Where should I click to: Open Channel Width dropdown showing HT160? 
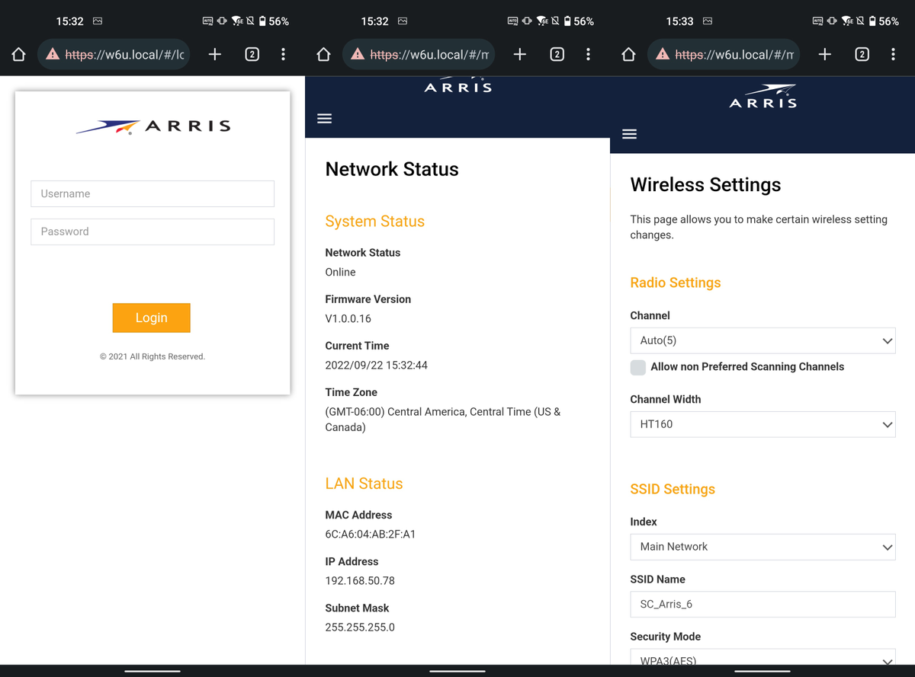point(762,424)
